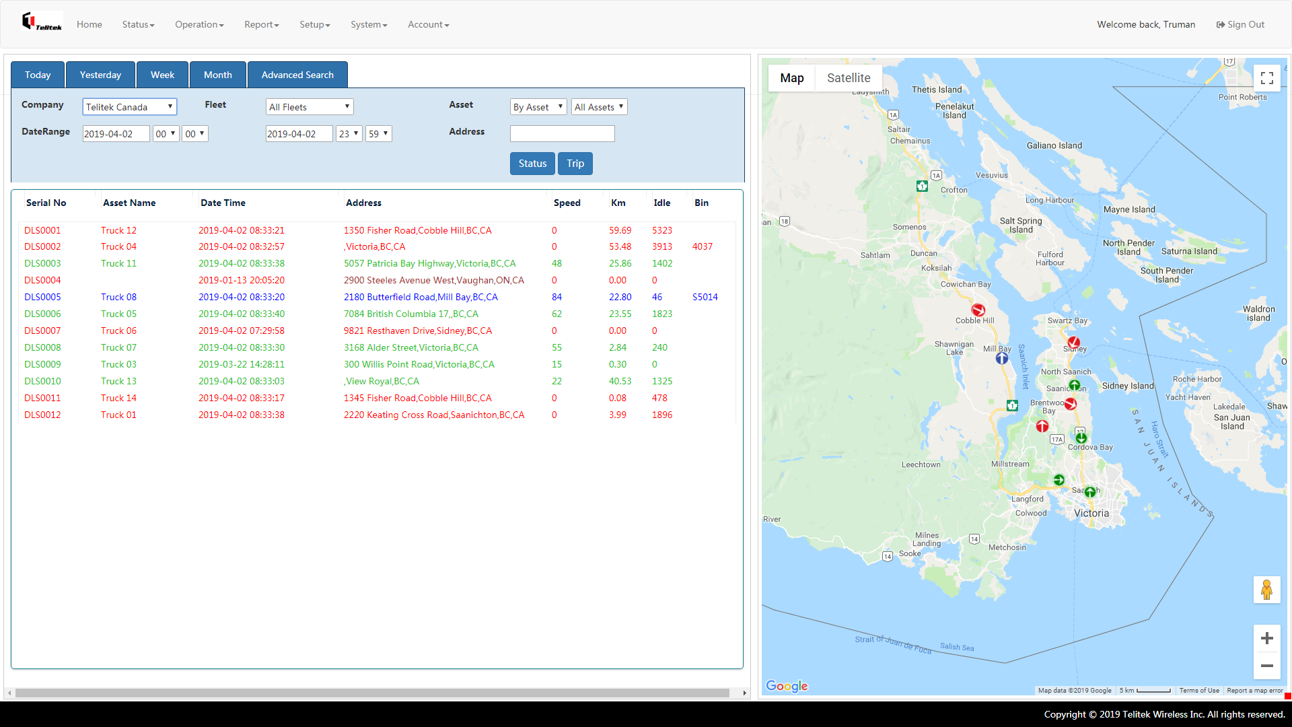Screen dimensions: 1292x727
Task: Click Truck 04 asset name
Action: (x=118, y=246)
